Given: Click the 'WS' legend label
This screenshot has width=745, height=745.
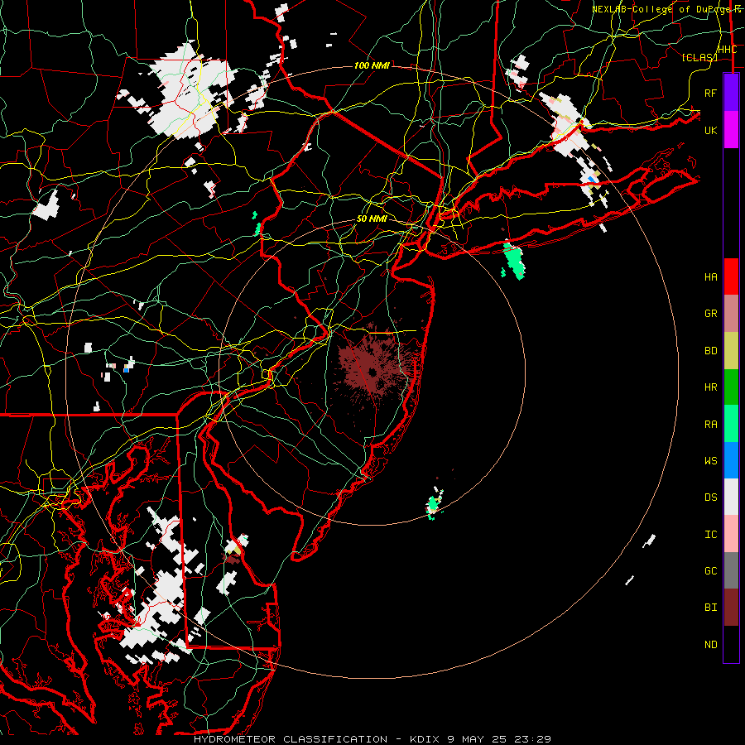Looking at the screenshot, I should tap(710, 461).
